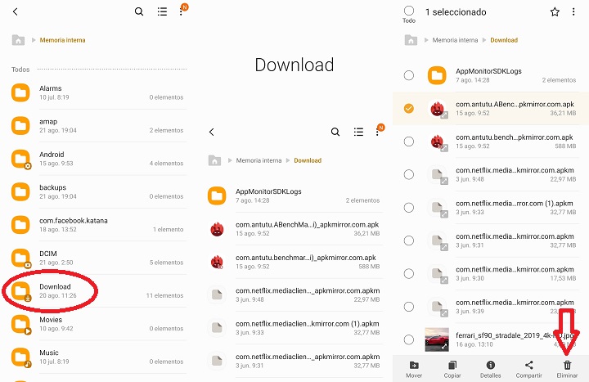The image size is (589, 382).
Task: Tap Copiar in the bottom action bar
Action: point(452,369)
